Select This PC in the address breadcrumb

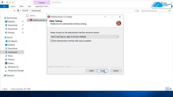coord(25,11)
